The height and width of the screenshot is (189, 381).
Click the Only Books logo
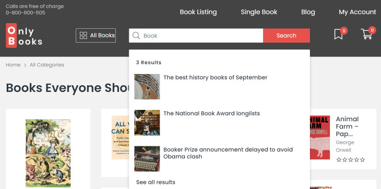click(x=24, y=35)
